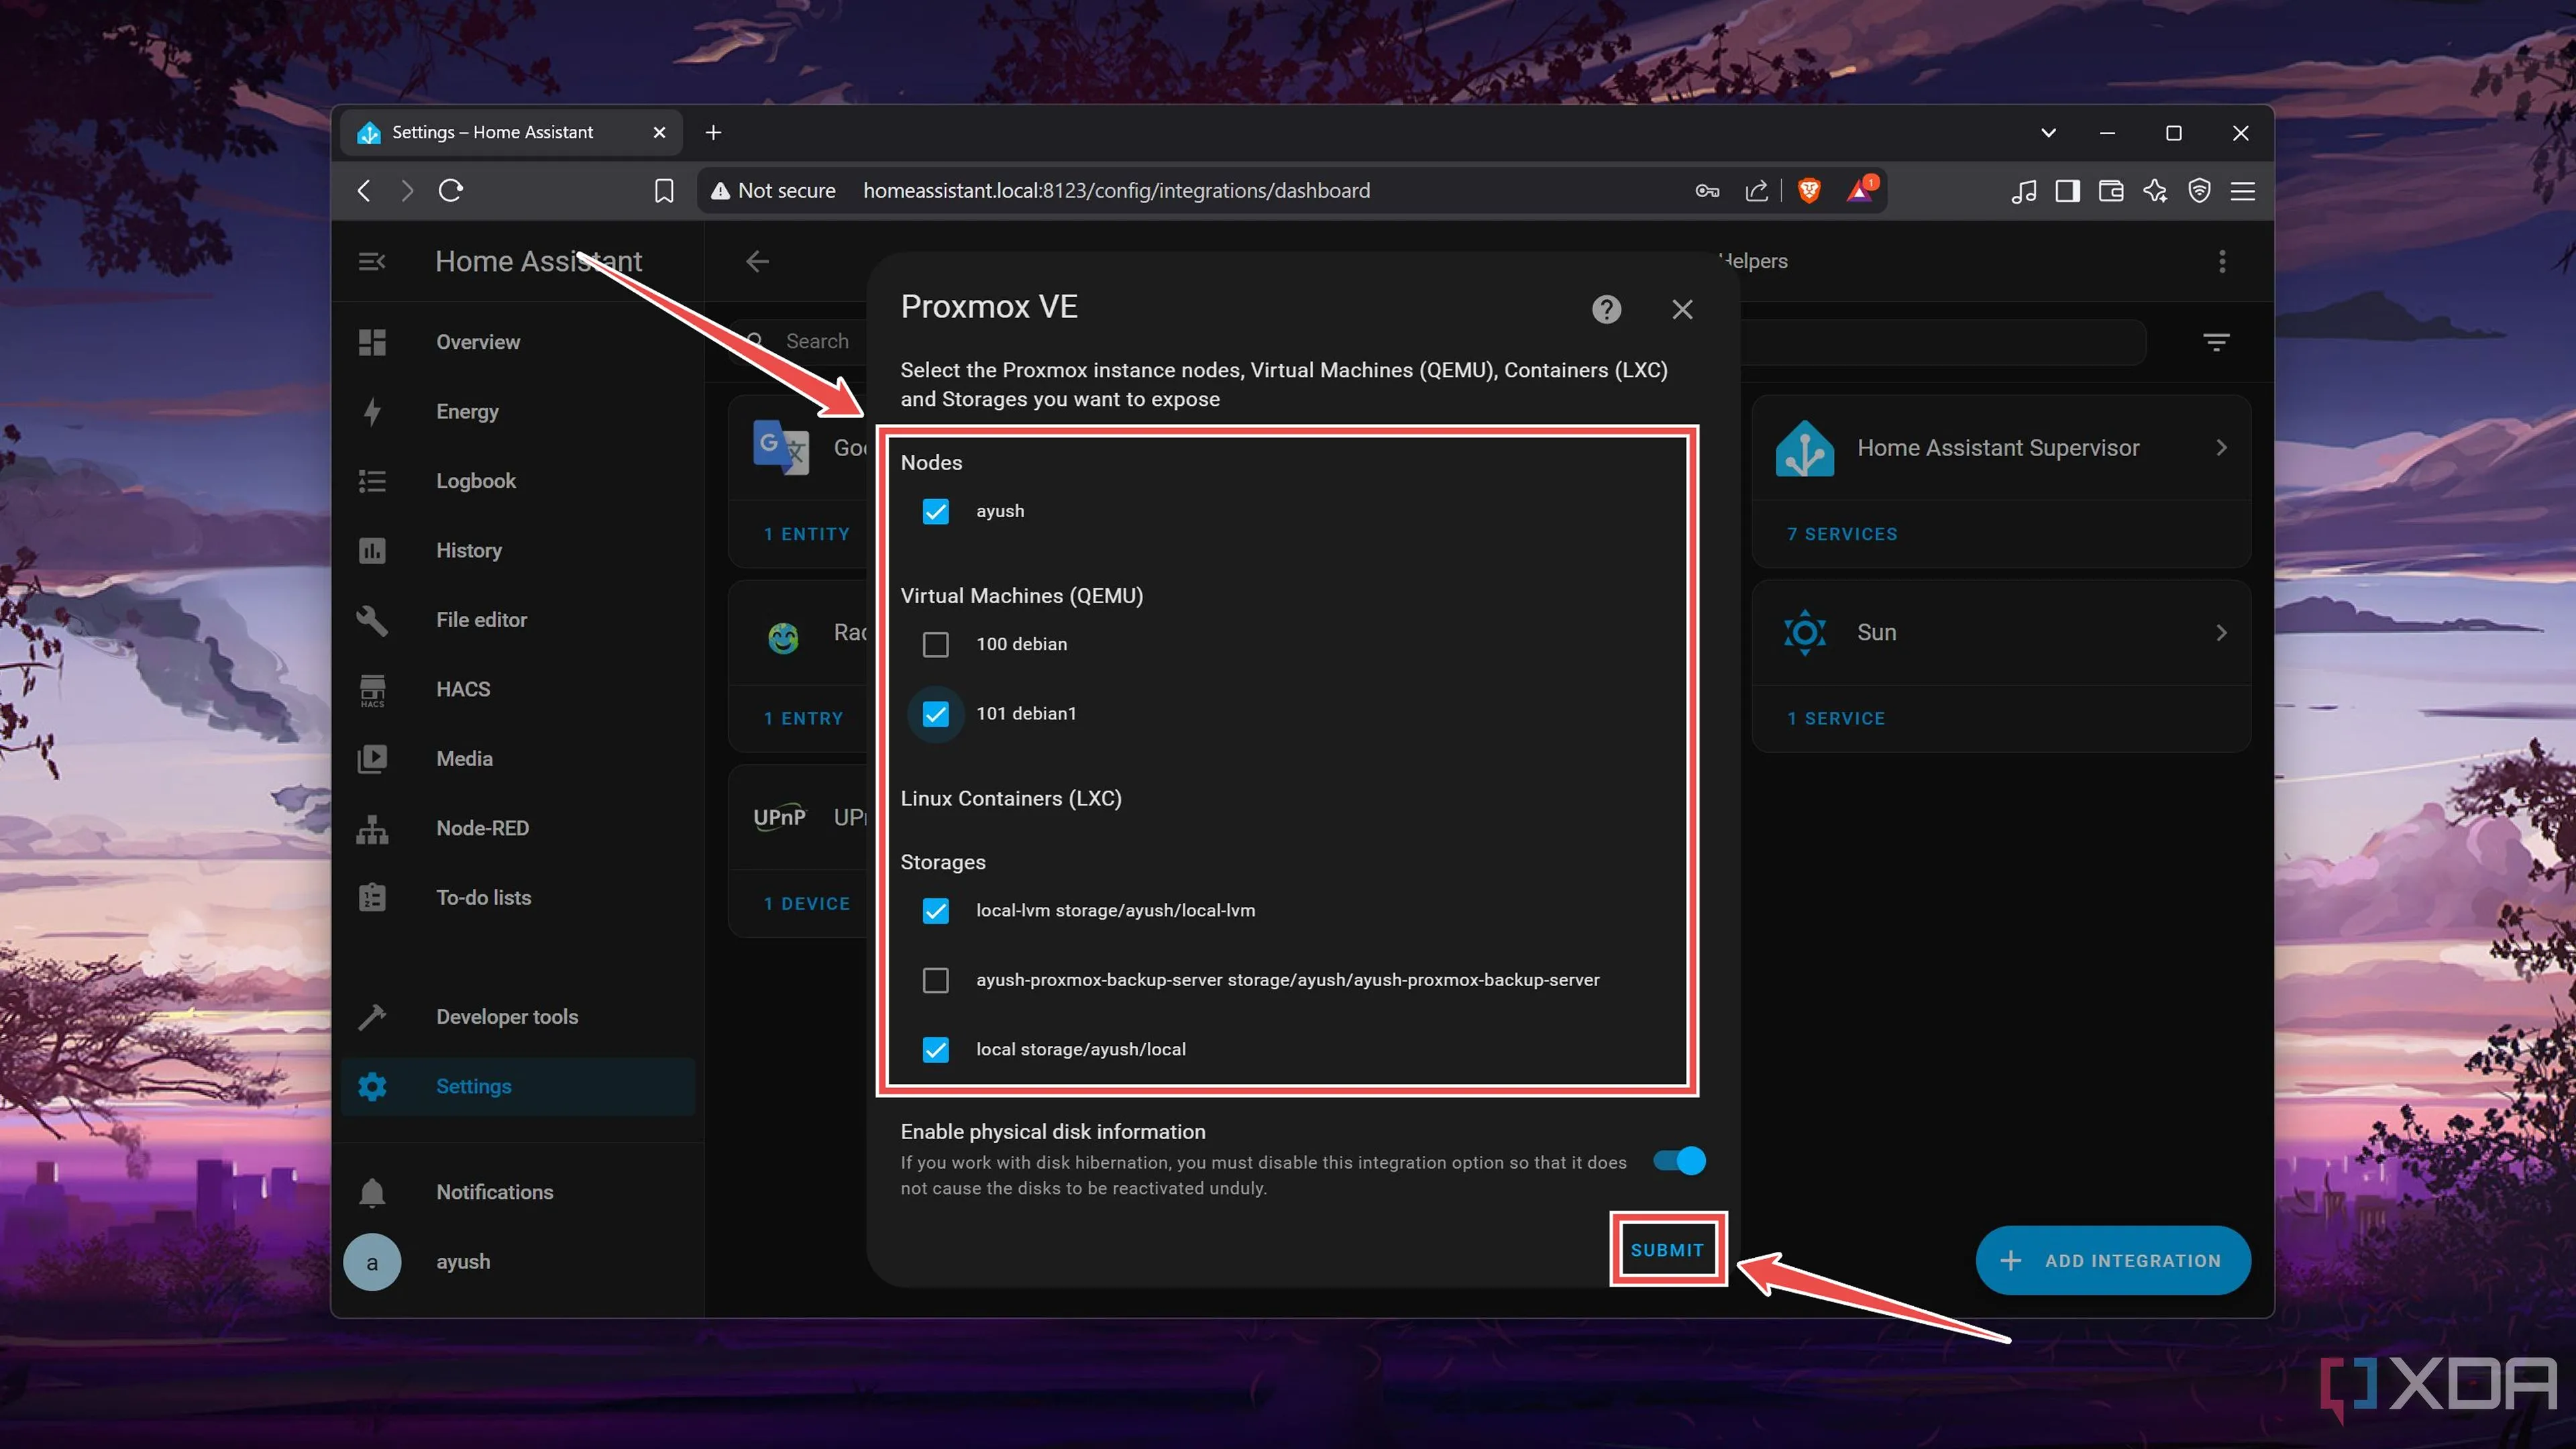Toggle the local storage/ayush/local checkbox
The width and height of the screenshot is (2576, 1449).
pyautogui.click(x=935, y=1050)
